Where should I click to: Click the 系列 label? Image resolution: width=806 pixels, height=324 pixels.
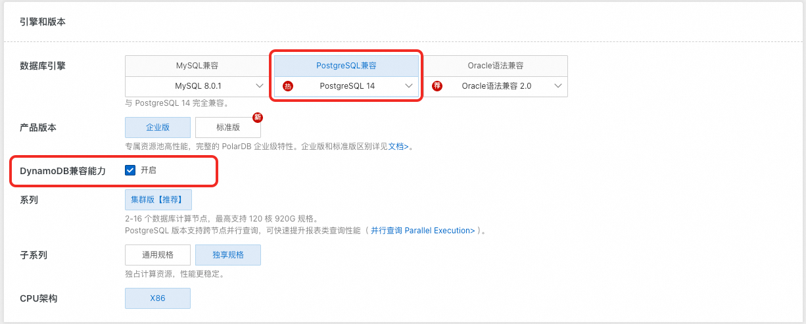(x=29, y=199)
